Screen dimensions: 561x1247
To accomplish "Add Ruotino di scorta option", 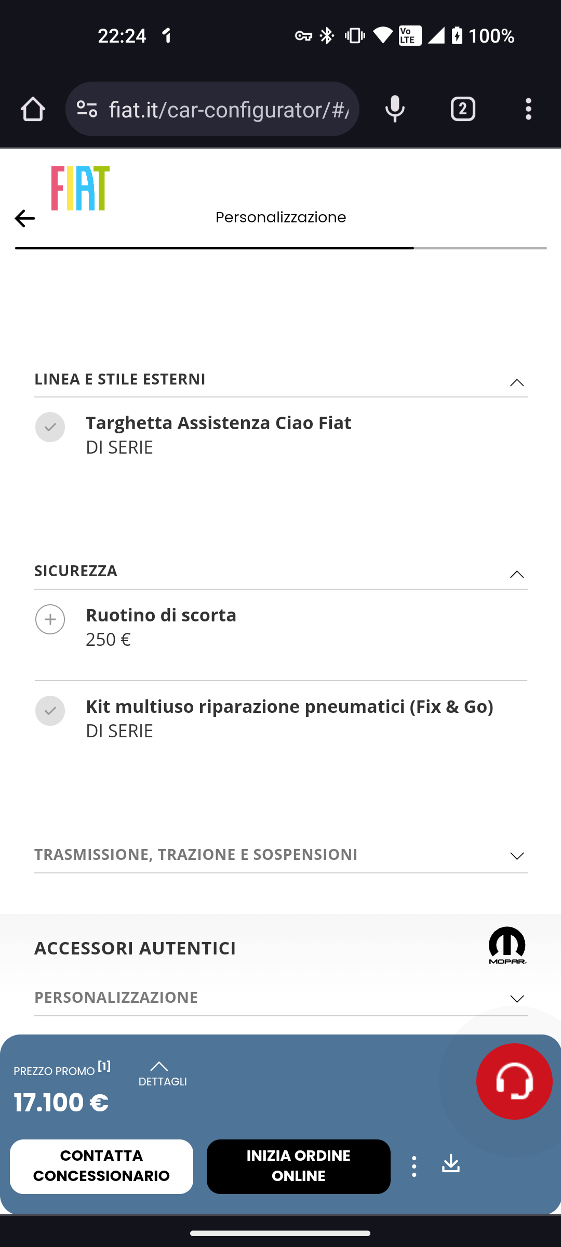I will point(50,619).
